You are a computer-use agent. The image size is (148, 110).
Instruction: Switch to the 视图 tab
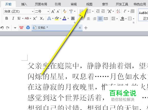(89, 4)
